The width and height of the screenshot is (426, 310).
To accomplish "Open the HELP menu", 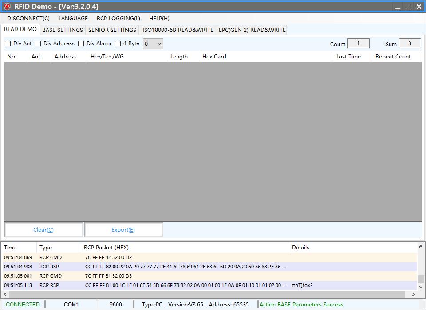I will (x=159, y=19).
